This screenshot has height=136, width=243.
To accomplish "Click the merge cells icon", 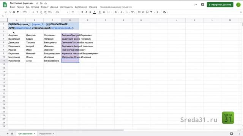I will pos(108,12).
